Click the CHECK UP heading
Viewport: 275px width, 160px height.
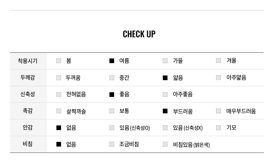tap(139, 34)
